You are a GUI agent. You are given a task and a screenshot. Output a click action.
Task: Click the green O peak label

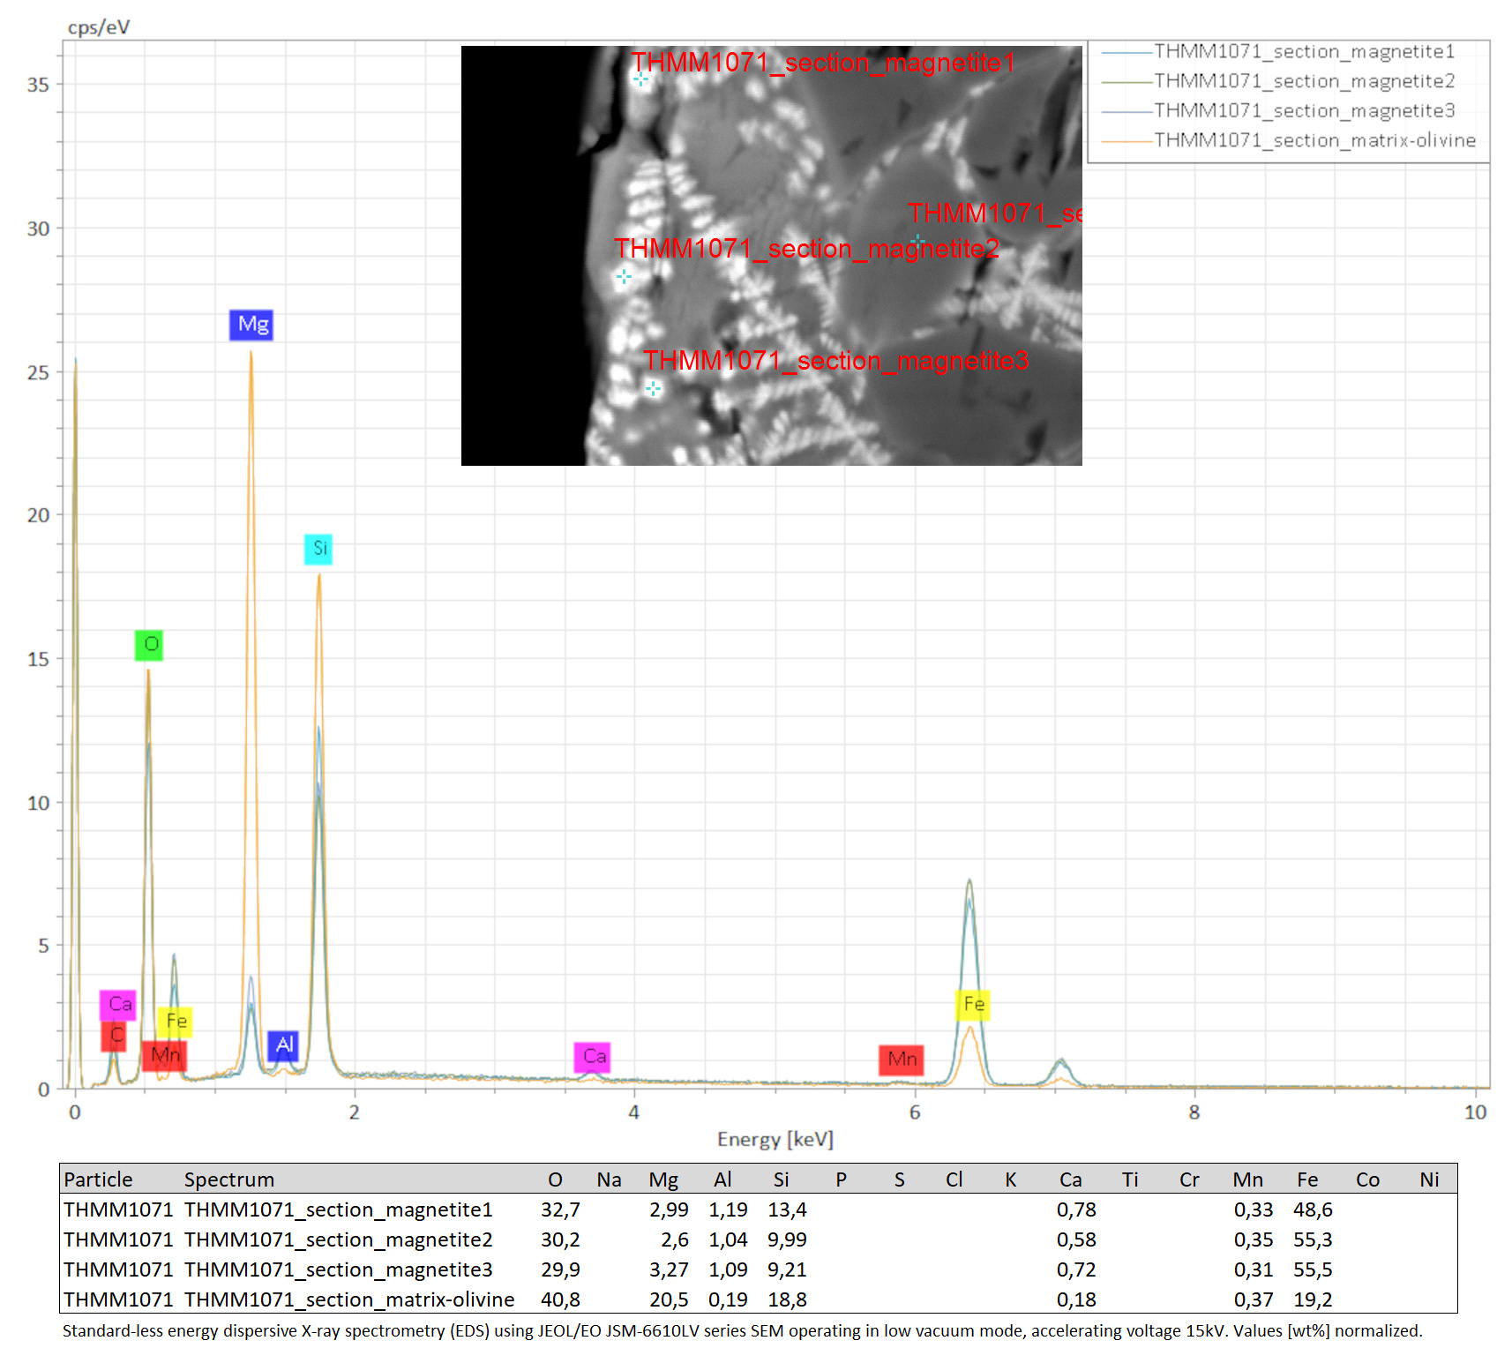tap(149, 645)
